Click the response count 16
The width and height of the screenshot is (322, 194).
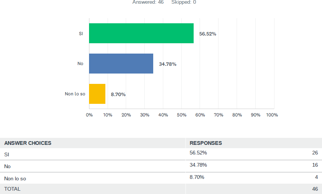coord(315,165)
